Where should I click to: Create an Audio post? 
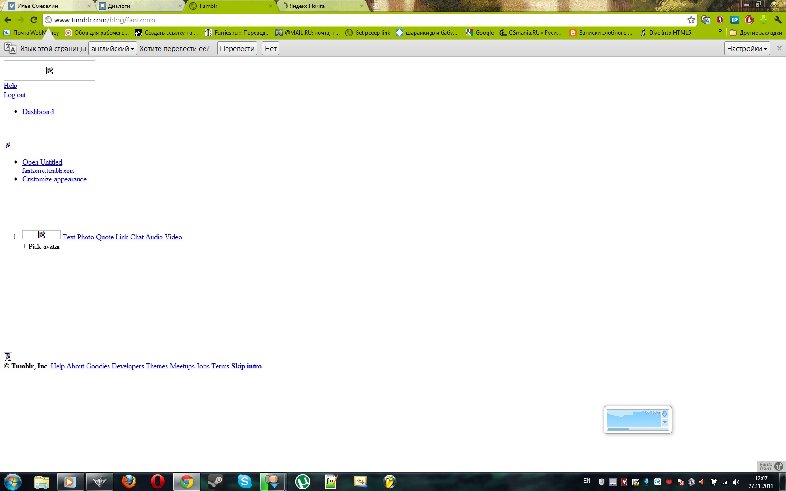pyautogui.click(x=154, y=237)
